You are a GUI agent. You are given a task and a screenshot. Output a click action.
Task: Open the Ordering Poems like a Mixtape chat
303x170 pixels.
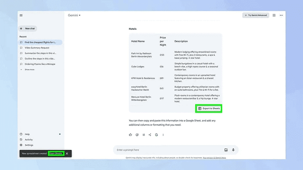coord(40,64)
